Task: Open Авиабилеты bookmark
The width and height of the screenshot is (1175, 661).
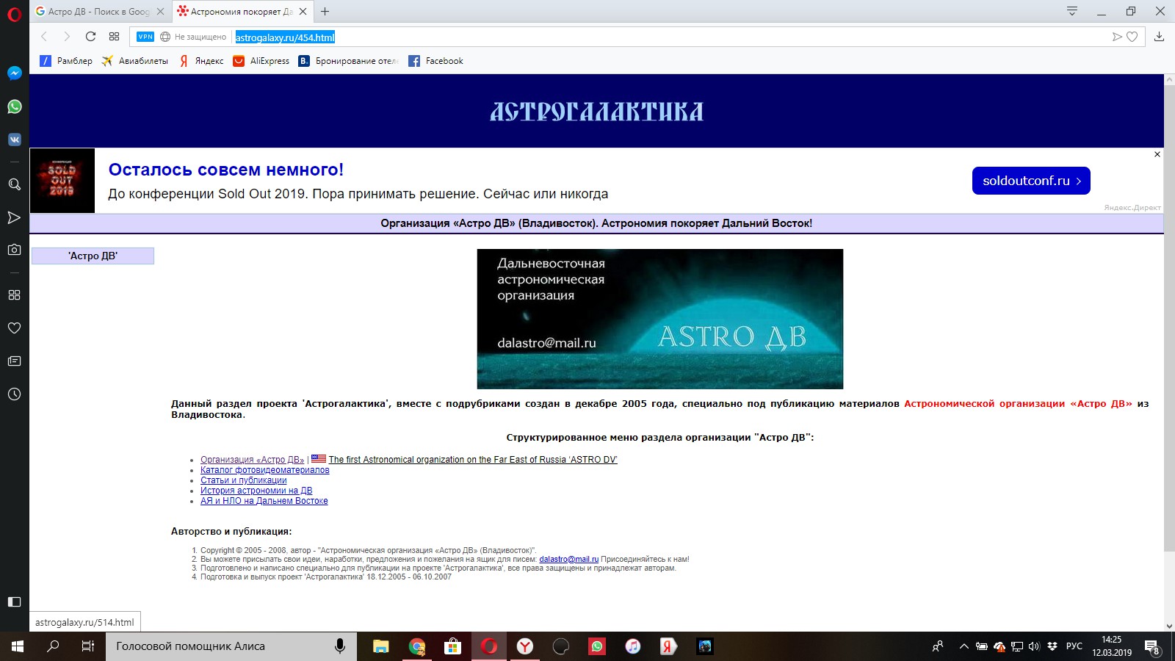Action: pyautogui.click(x=135, y=61)
